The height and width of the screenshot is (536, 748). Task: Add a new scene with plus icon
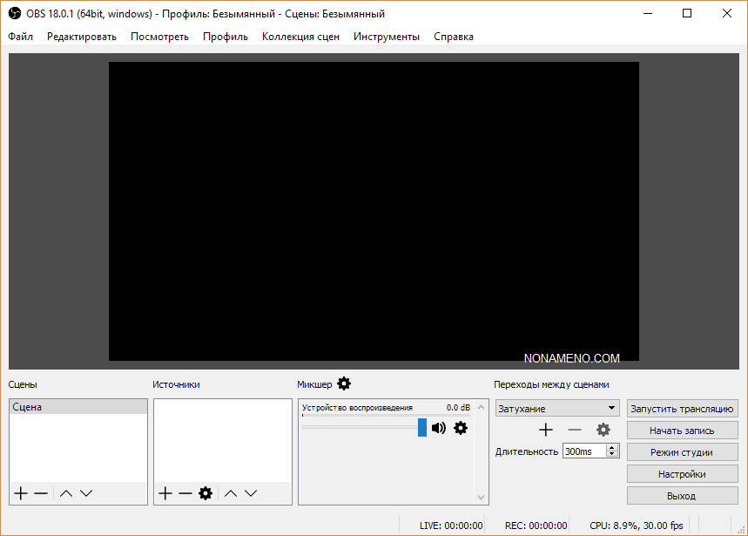coord(21,493)
